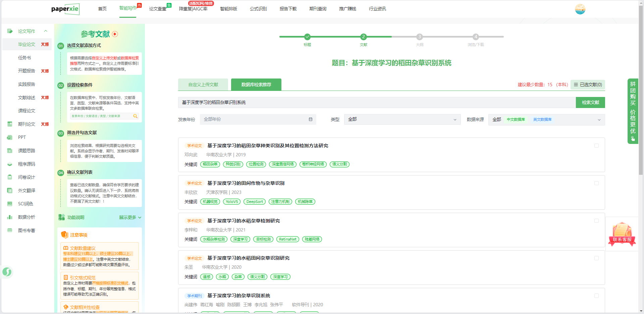This screenshot has width=644, height=314.
Task: Switch to 自定义上传文献 tab
Action: (203, 85)
